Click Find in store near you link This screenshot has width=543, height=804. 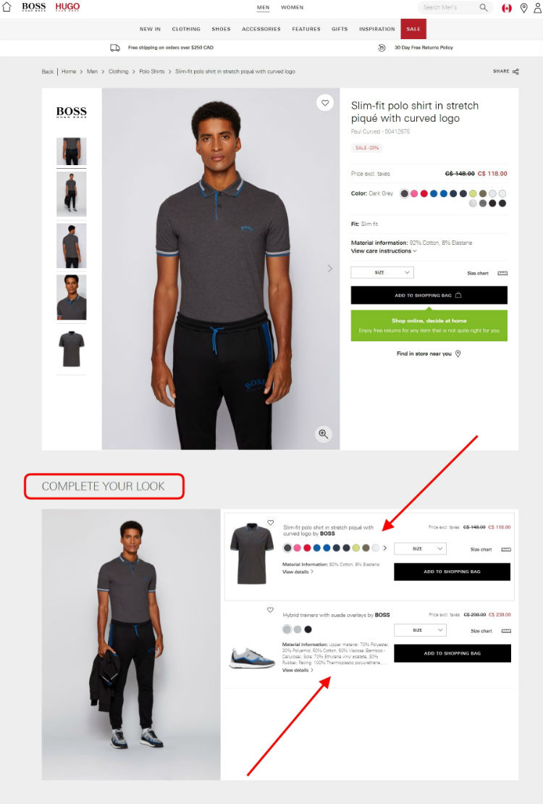[x=429, y=353]
